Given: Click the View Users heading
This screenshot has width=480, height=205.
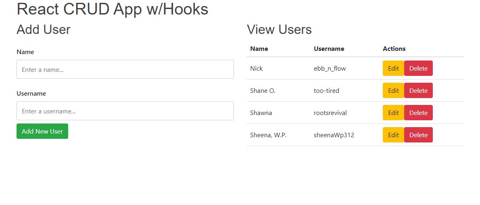Looking at the screenshot, I should coord(279,29).
